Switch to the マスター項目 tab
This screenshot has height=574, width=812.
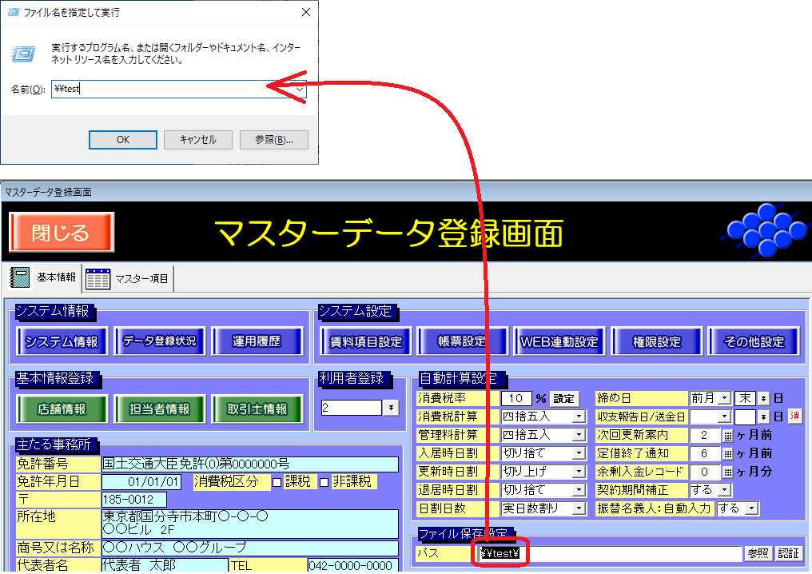coord(141,279)
